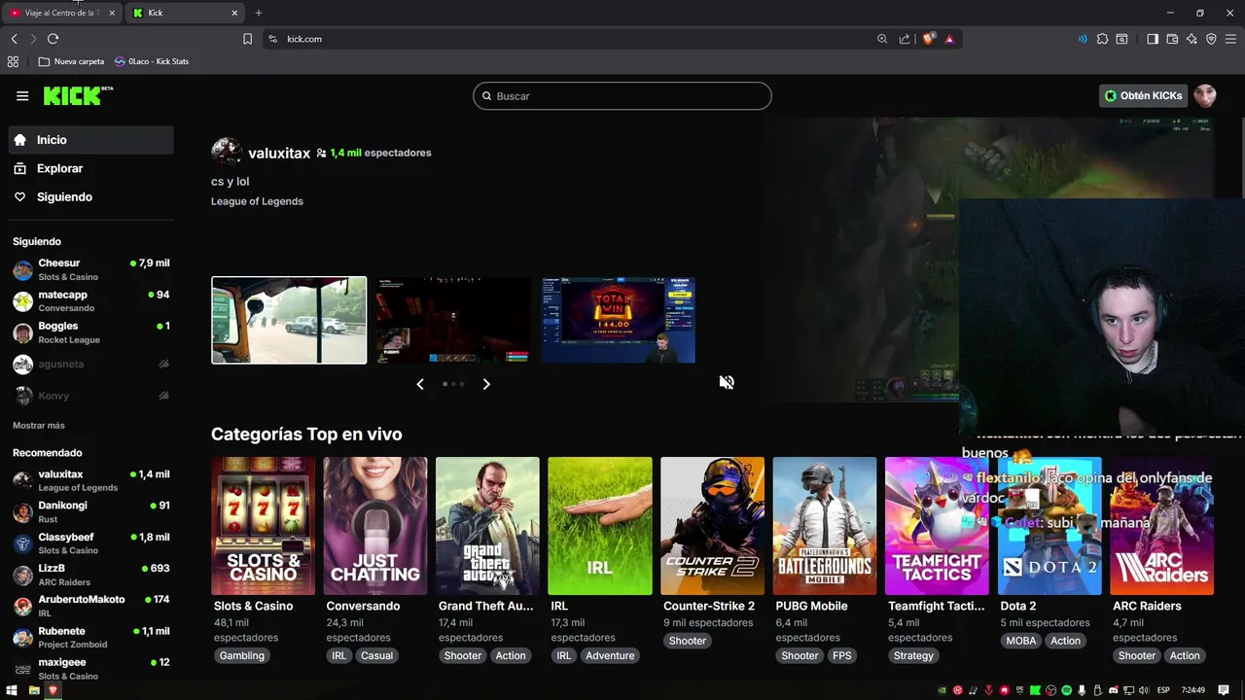This screenshot has height=700, width=1245.
Task: Open the Nueva carpeta bookmark folder
Action: [71, 61]
